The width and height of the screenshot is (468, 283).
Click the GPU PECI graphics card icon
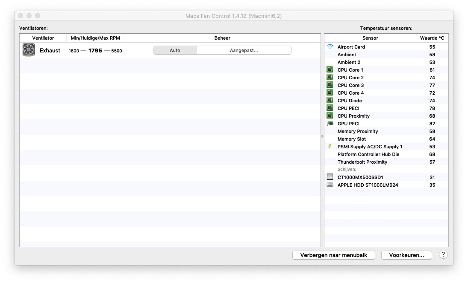click(330, 124)
